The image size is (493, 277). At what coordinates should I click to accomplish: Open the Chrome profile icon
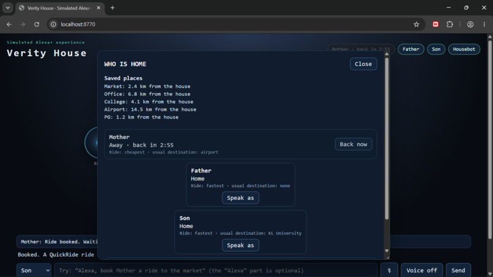pos(470,24)
